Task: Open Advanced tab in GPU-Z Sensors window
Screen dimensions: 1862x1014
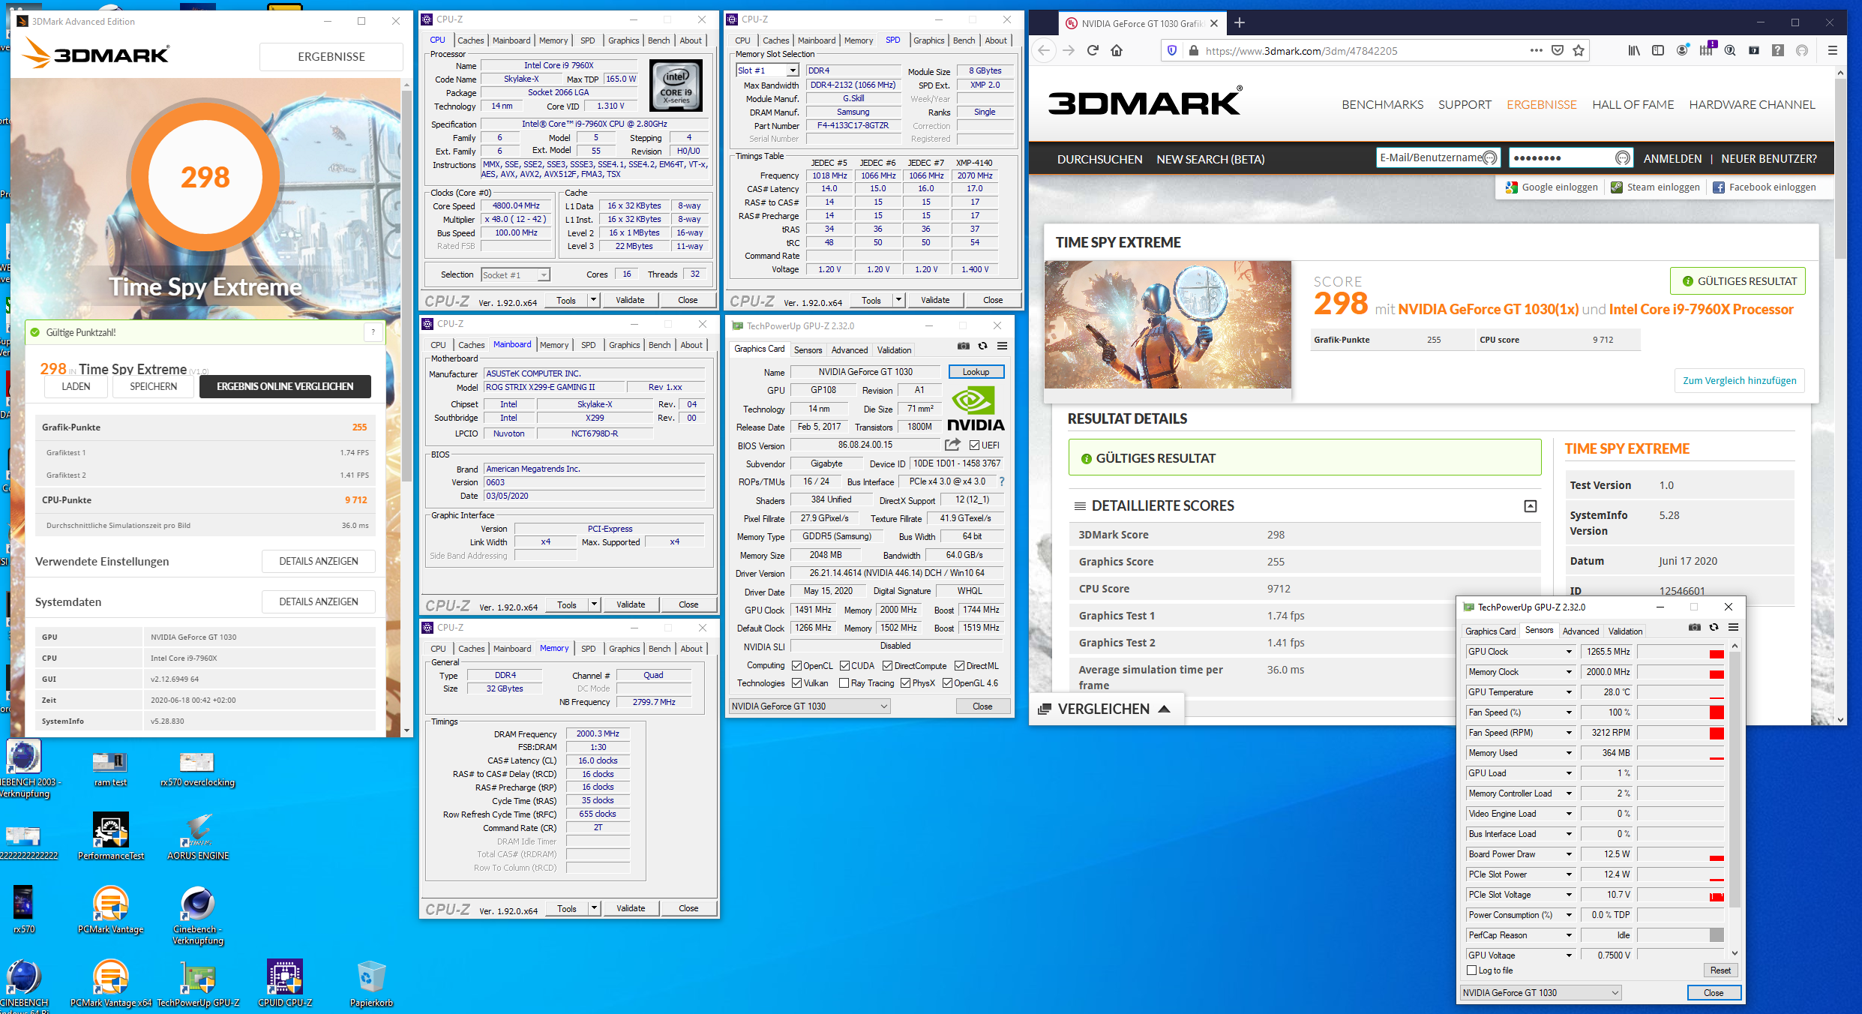Action: click(1581, 631)
